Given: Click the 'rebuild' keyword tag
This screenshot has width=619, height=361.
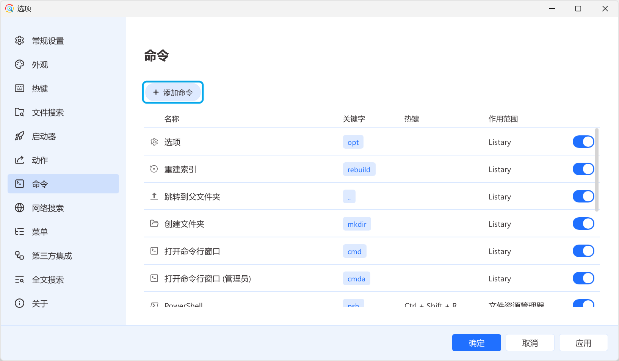Looking at the screenshot, I should tap(359, 170).
